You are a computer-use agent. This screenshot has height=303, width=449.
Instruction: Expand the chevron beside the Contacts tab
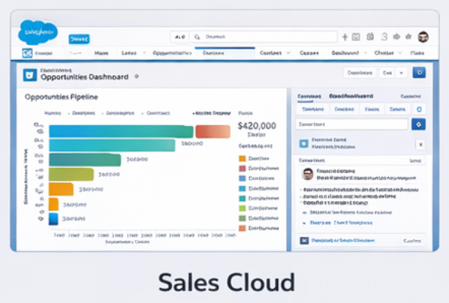[289, 53]
